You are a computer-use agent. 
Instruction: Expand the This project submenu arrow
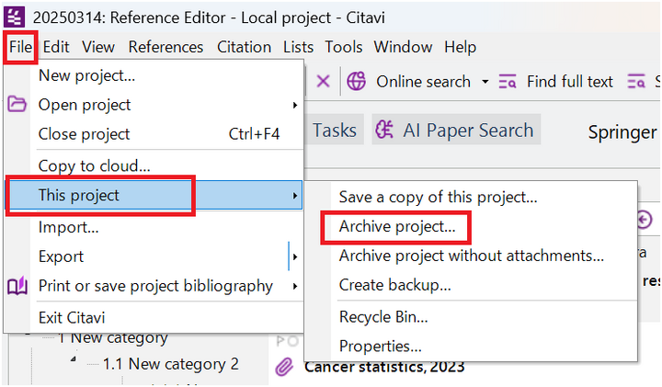(x=295, y=196)
